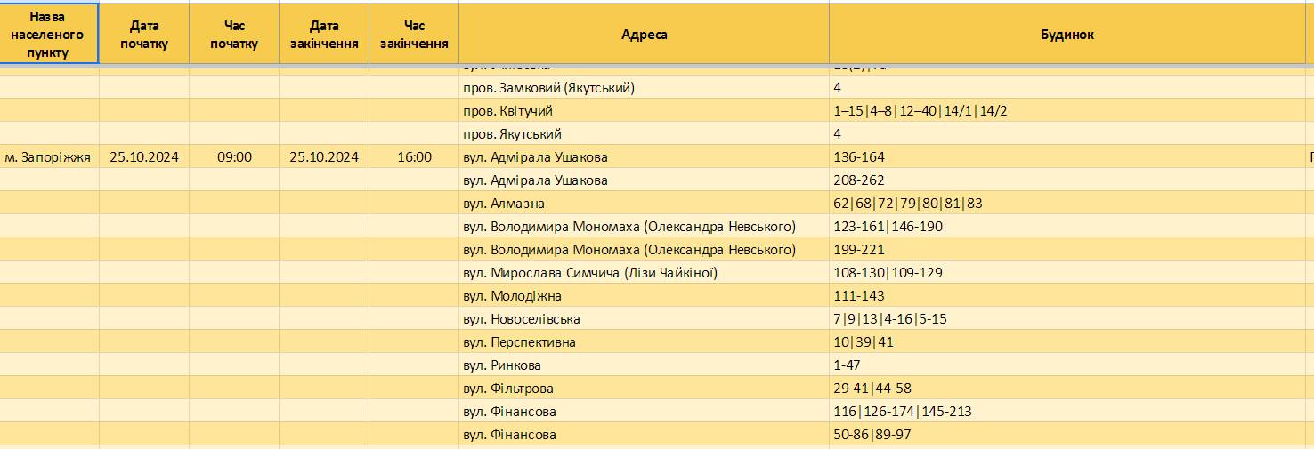This screenshot has height=449, width=1314.
Task: Click the 'вул. Молодіжна' cell
Action: (645, 295)
